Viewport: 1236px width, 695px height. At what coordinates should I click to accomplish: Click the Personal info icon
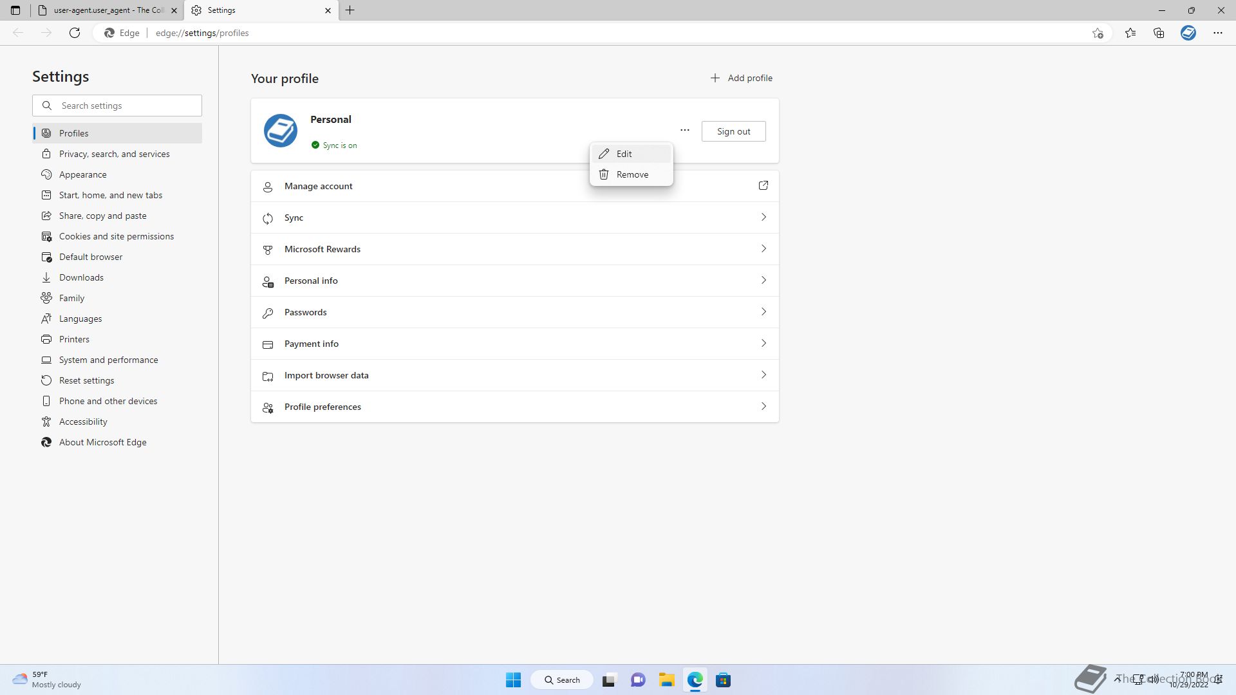(x=268, y=281)
